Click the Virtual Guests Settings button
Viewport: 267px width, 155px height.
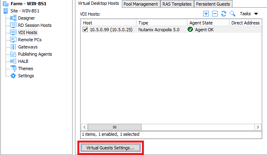coord(111,148)
